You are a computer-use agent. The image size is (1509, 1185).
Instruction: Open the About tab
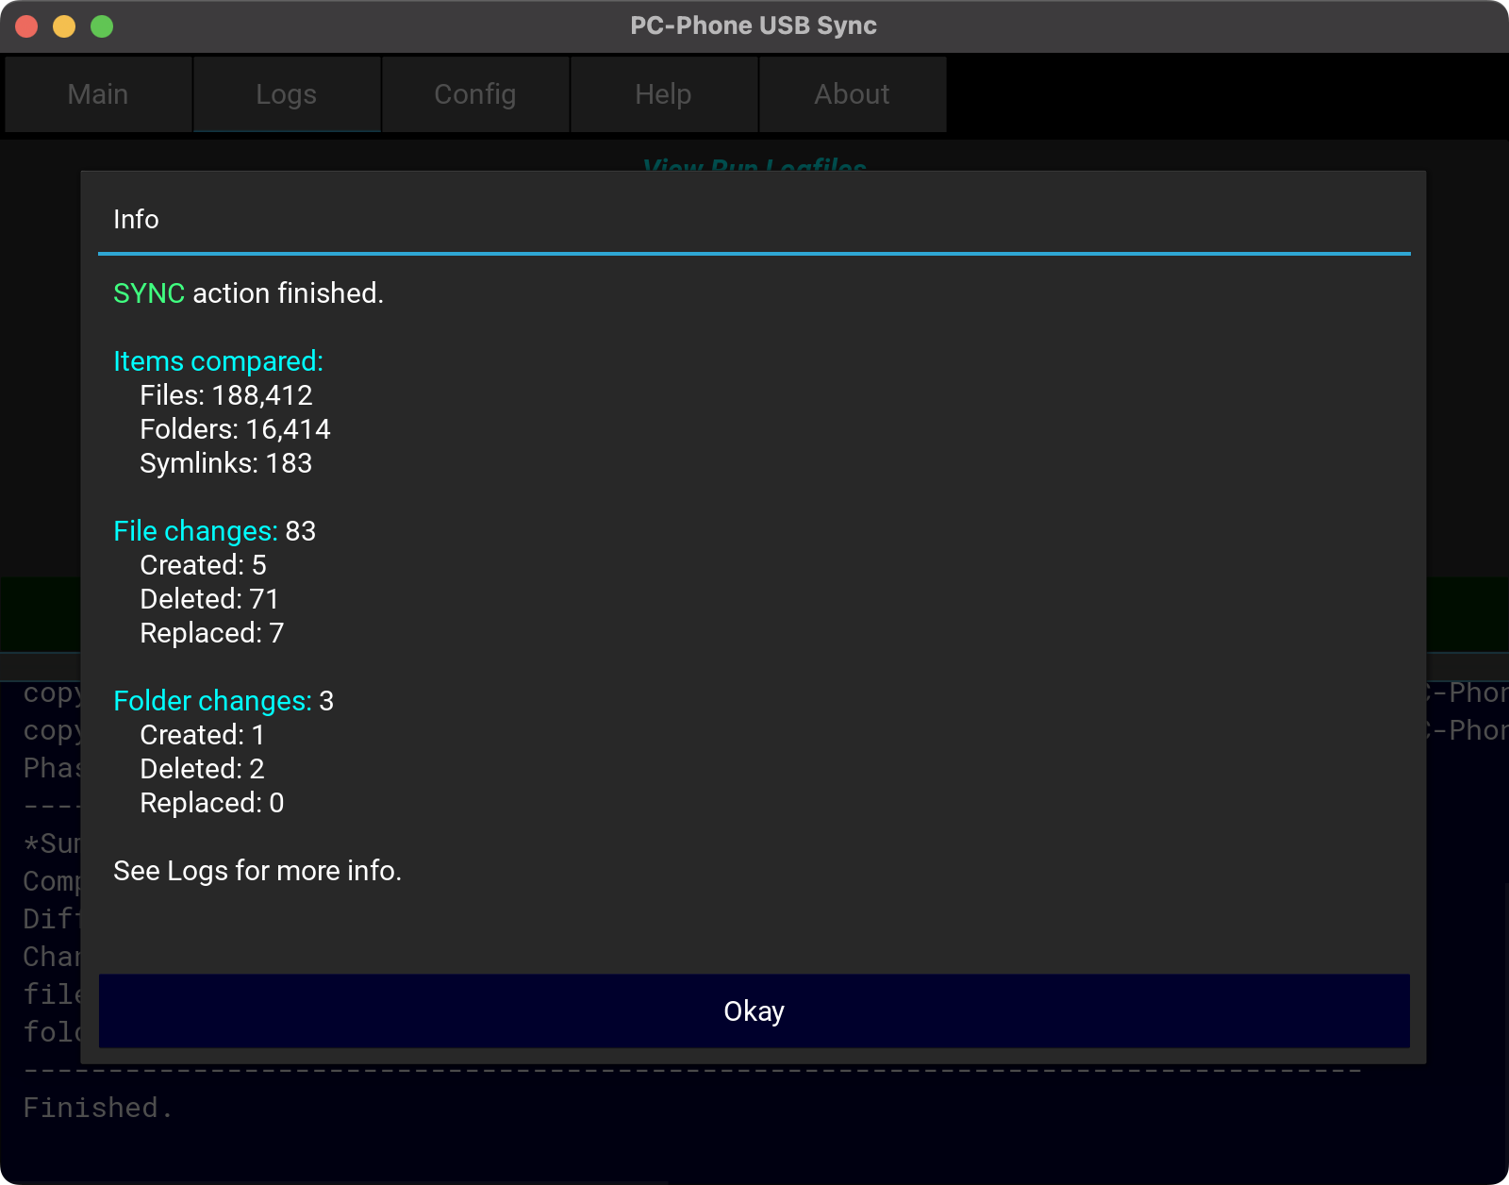[x=853, y=94]
